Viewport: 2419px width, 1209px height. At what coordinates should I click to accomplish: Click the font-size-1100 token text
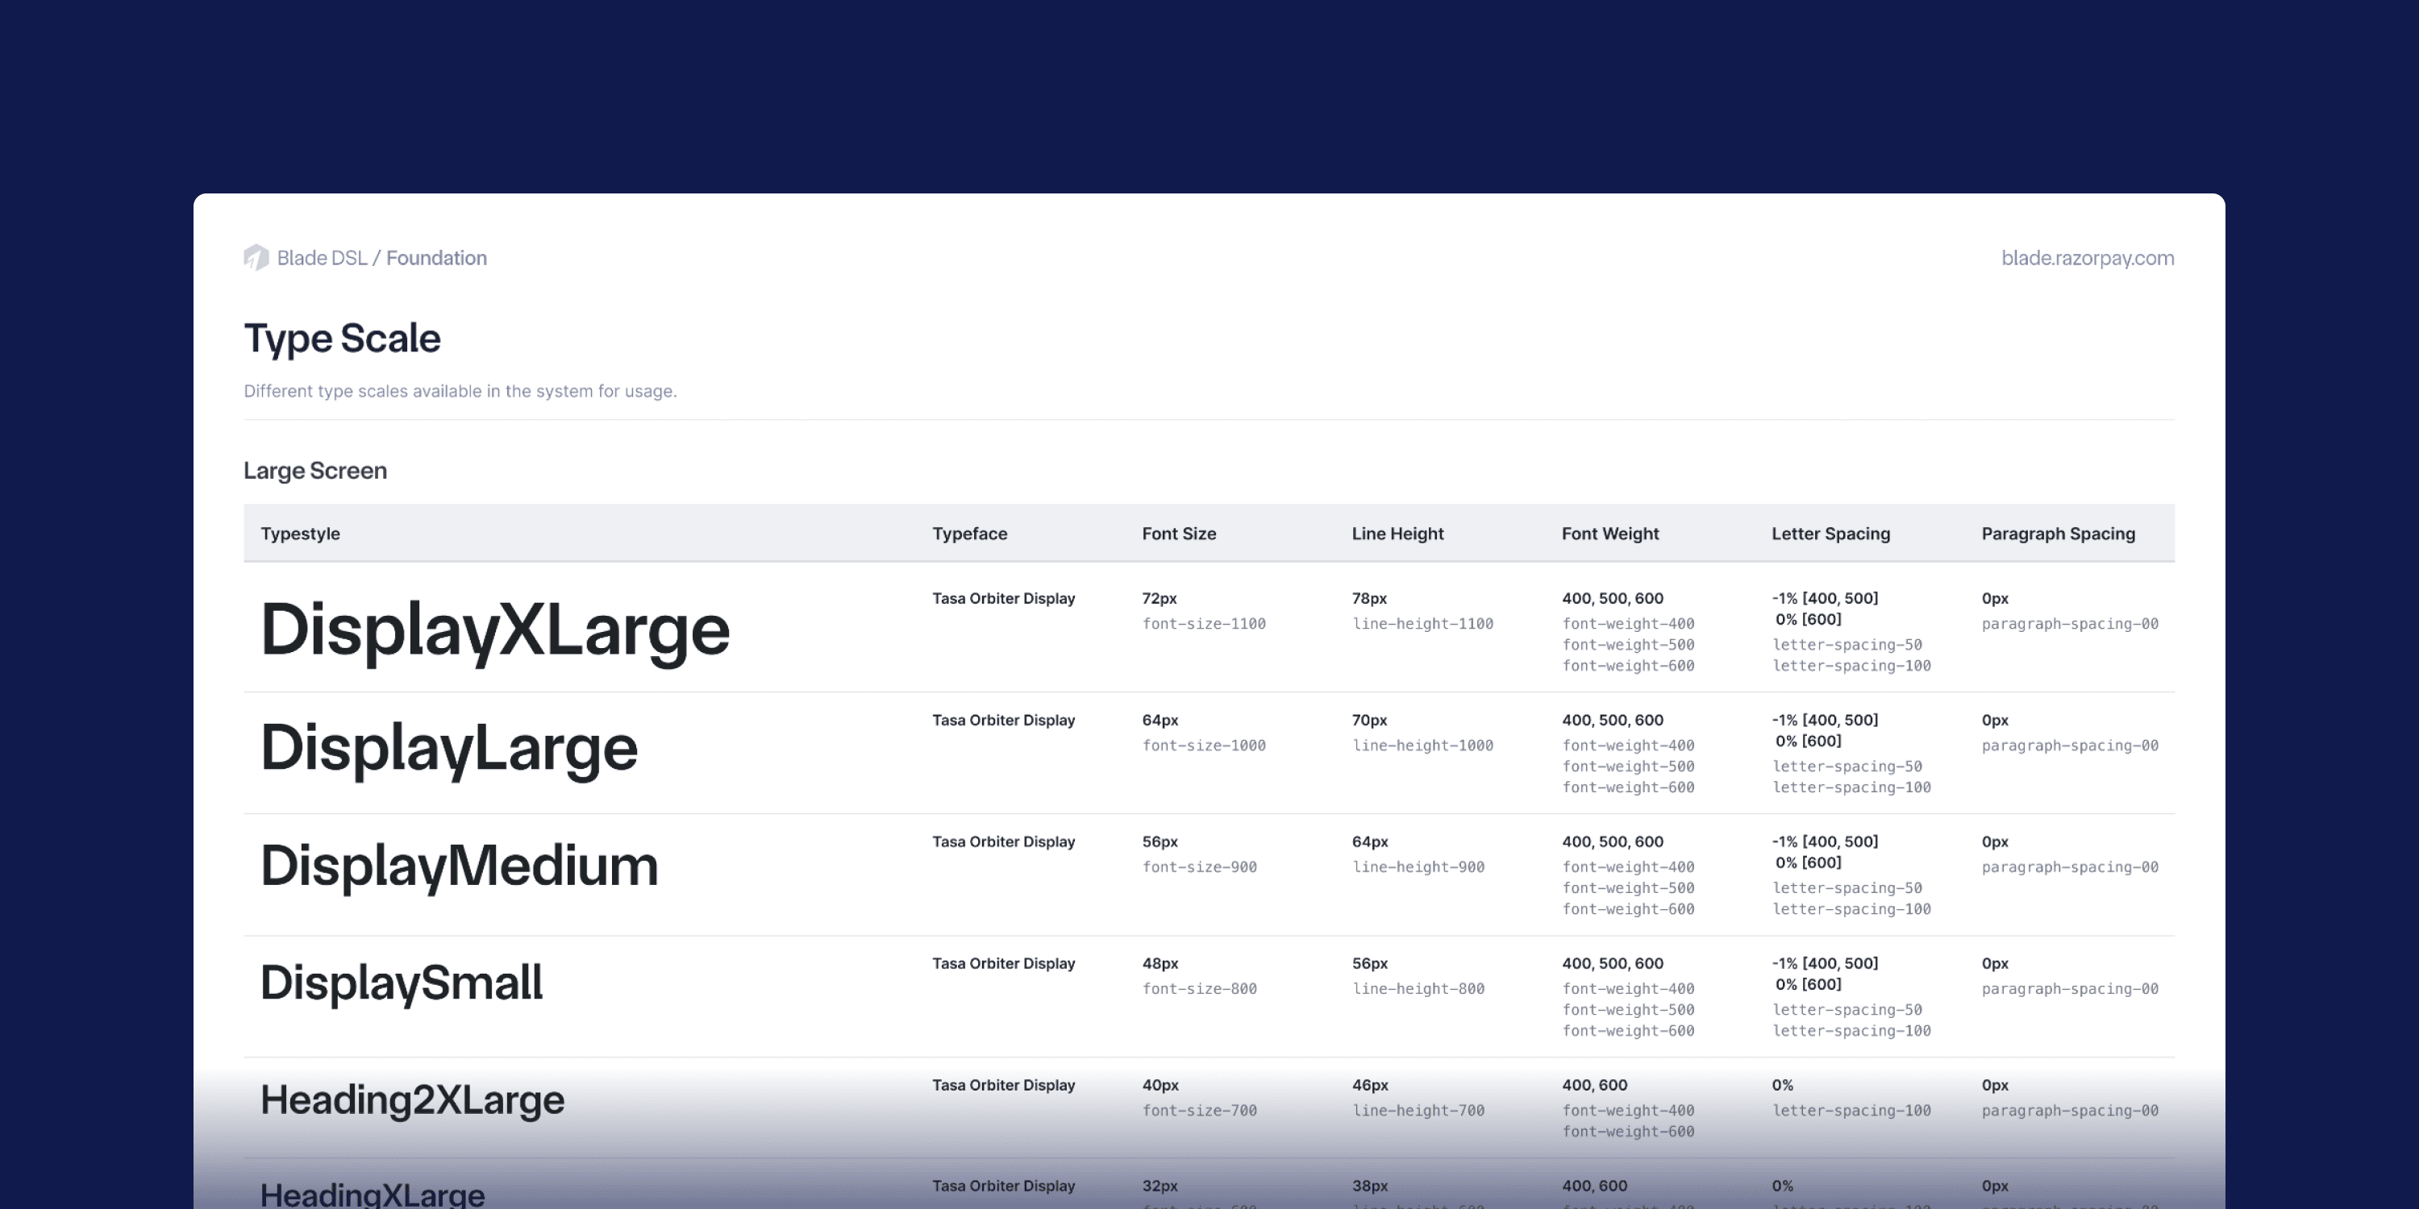[1203, 623]
